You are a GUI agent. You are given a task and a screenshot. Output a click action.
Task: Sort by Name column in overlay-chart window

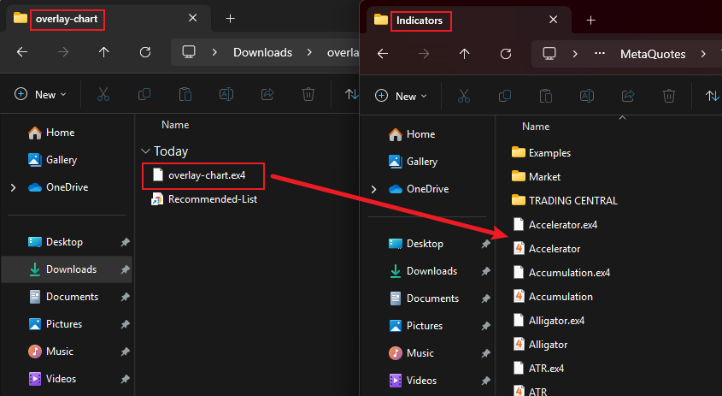click(x=175, y=125)
